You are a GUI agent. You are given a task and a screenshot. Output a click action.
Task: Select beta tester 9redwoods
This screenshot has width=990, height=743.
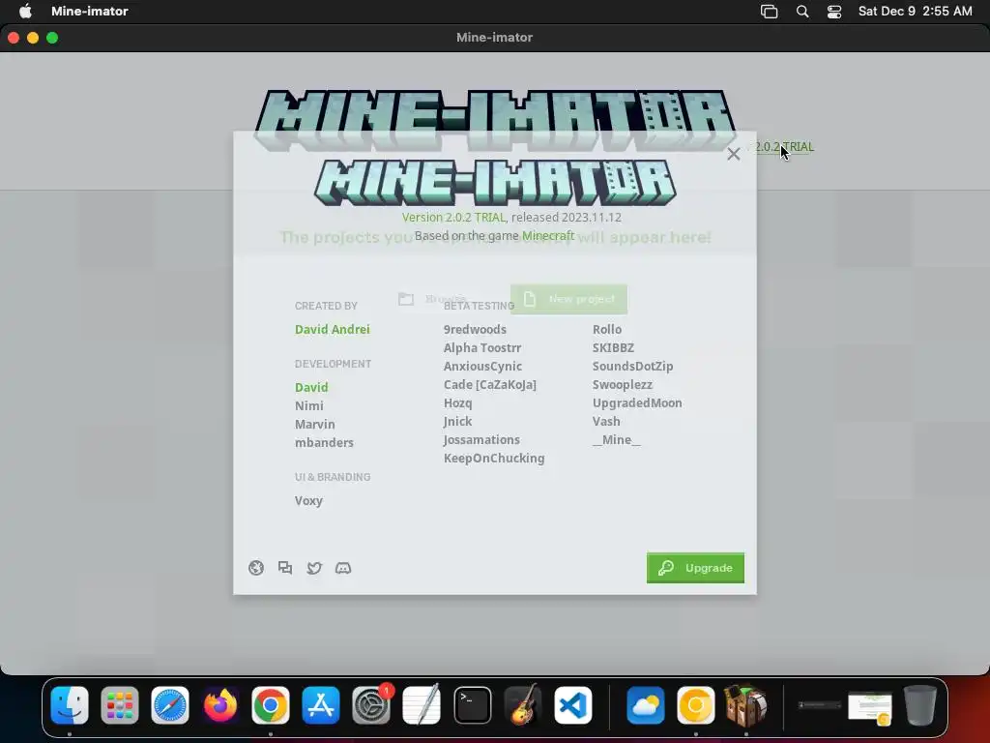[x=475, y=329]
